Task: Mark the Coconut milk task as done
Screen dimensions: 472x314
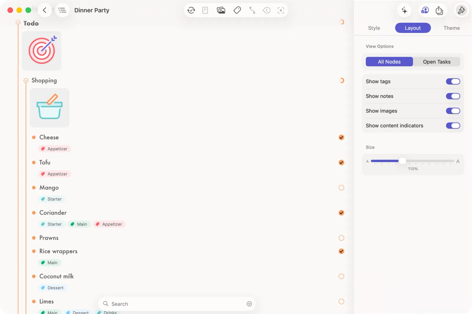Action: 341,276
